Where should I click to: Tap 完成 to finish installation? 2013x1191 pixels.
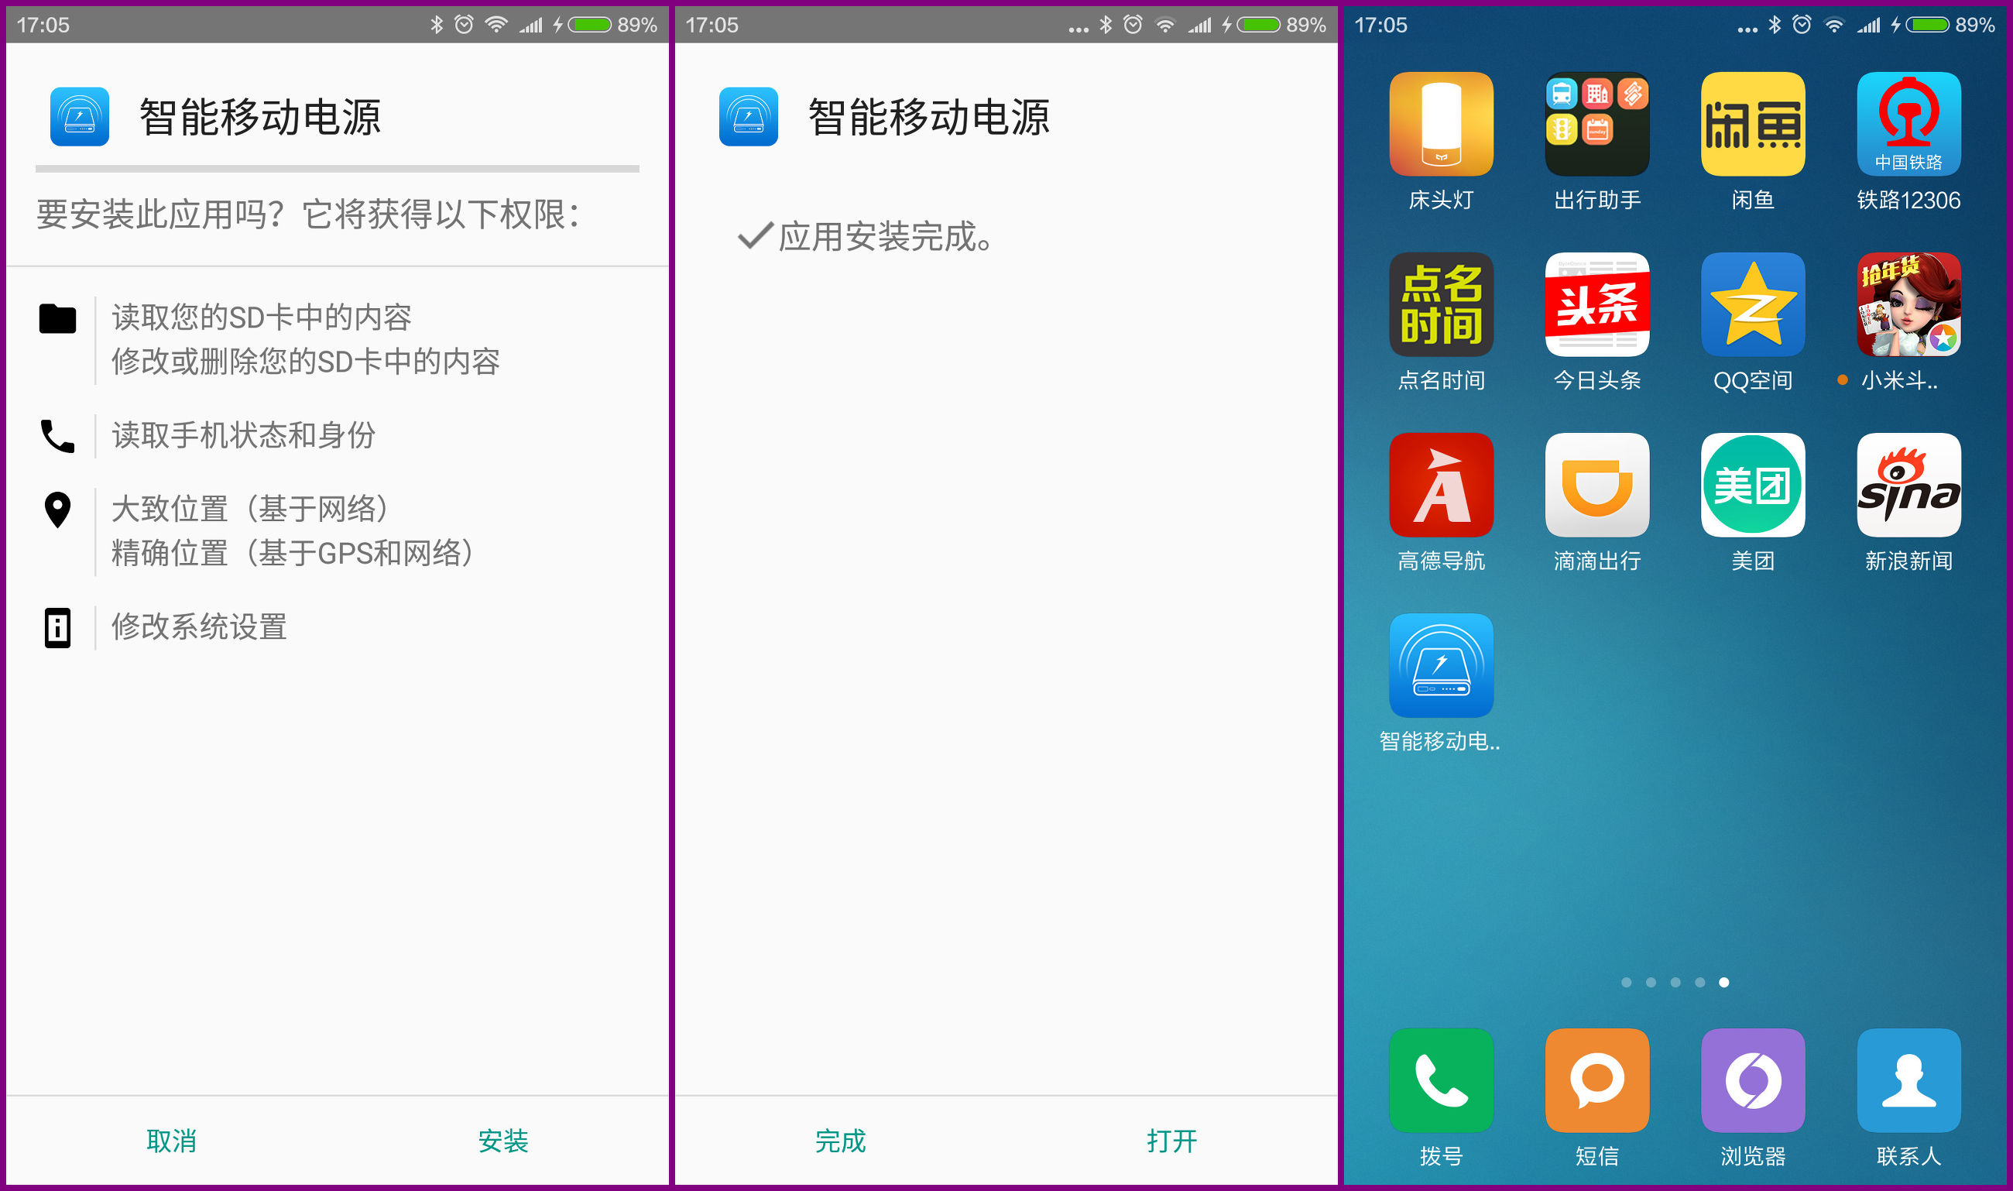(840, 1141)
